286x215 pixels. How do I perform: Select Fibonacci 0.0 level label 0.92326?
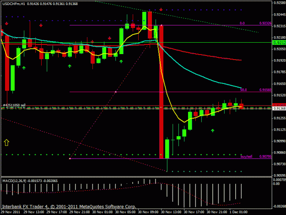(x=265, y=23)
